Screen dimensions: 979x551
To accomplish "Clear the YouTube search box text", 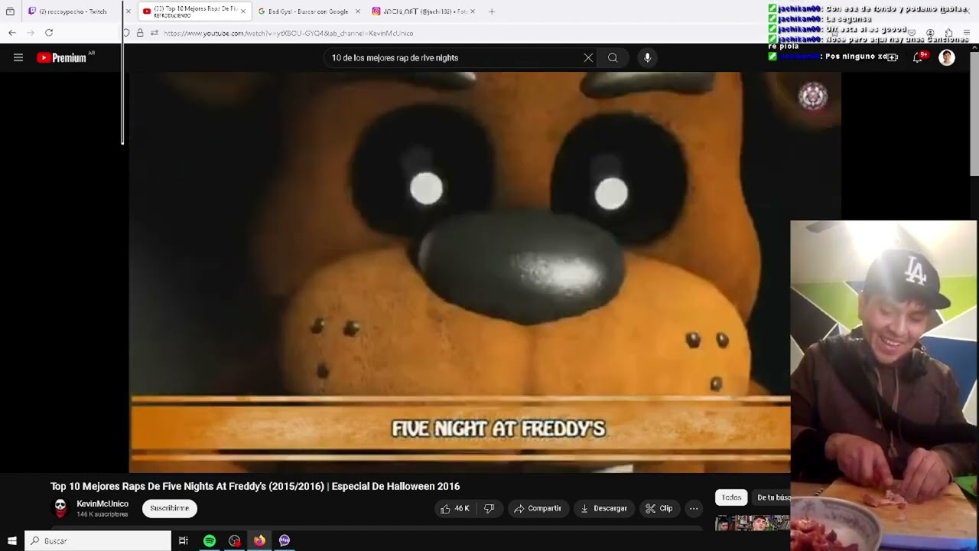I will point(588,57).
